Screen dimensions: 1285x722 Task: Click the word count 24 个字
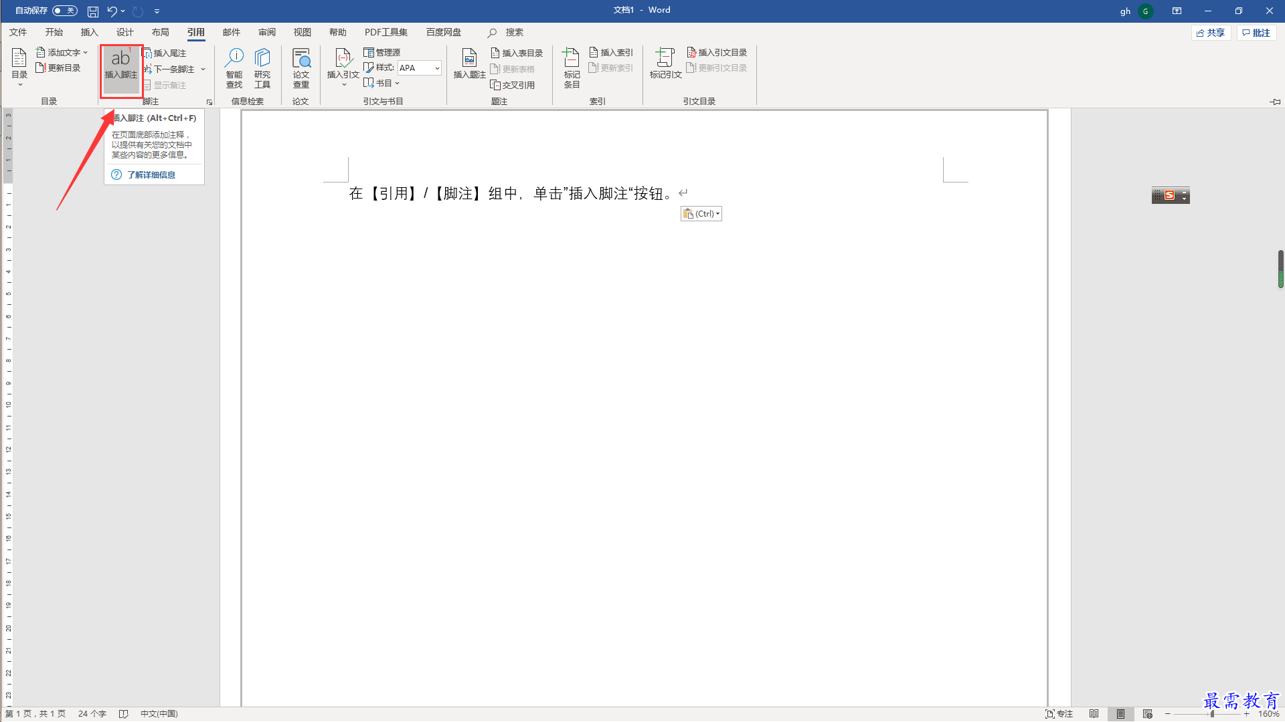tap(92, 714)
